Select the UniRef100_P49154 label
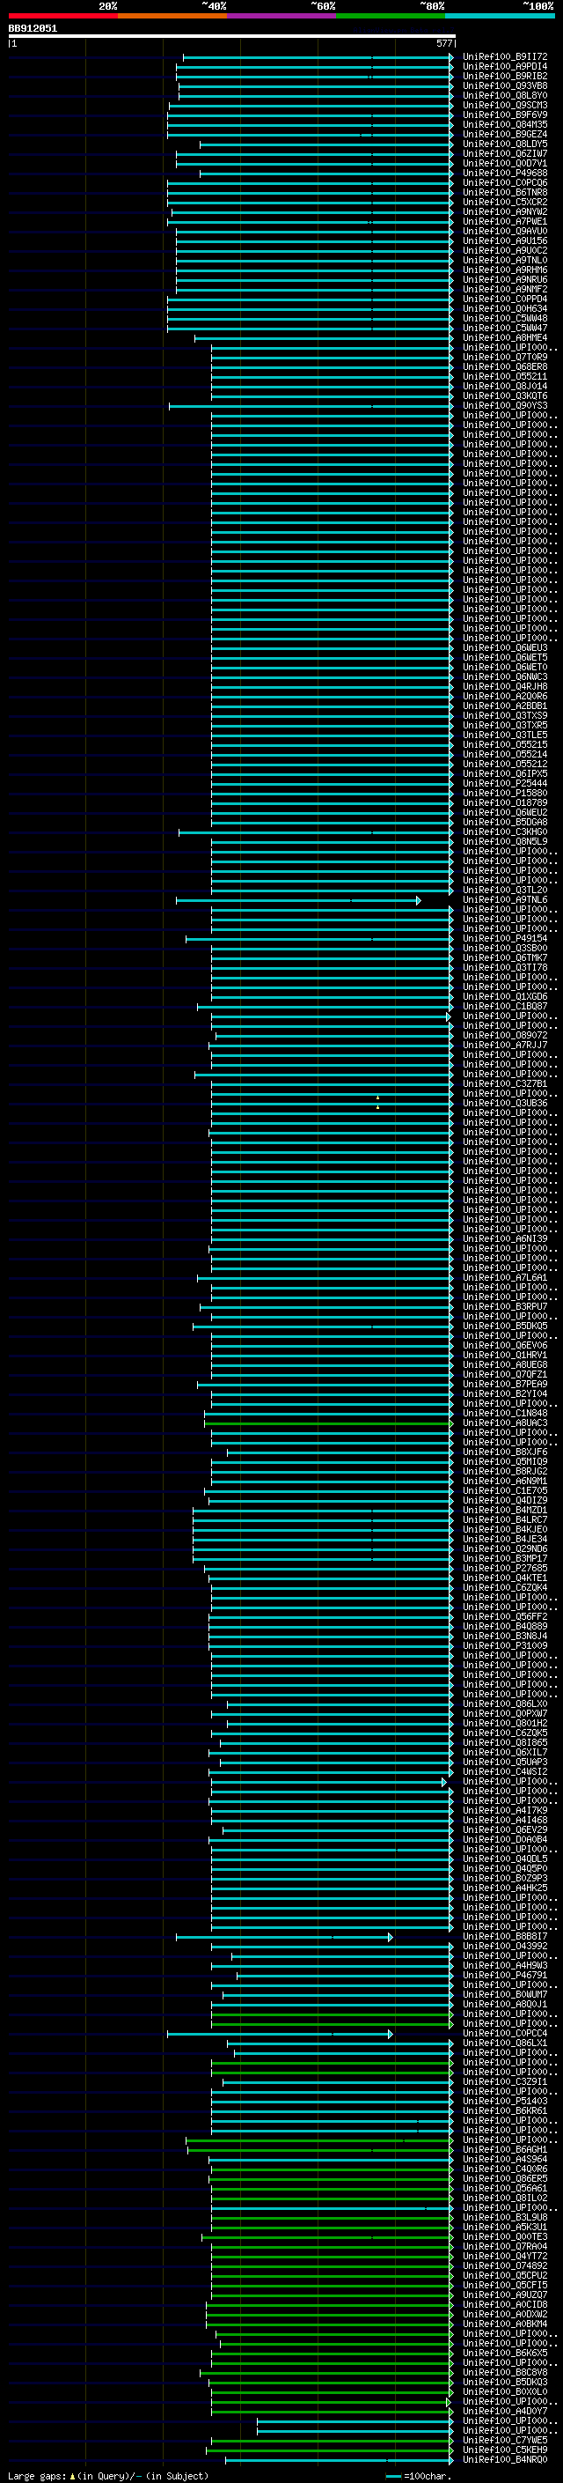 tap(504, 938)
